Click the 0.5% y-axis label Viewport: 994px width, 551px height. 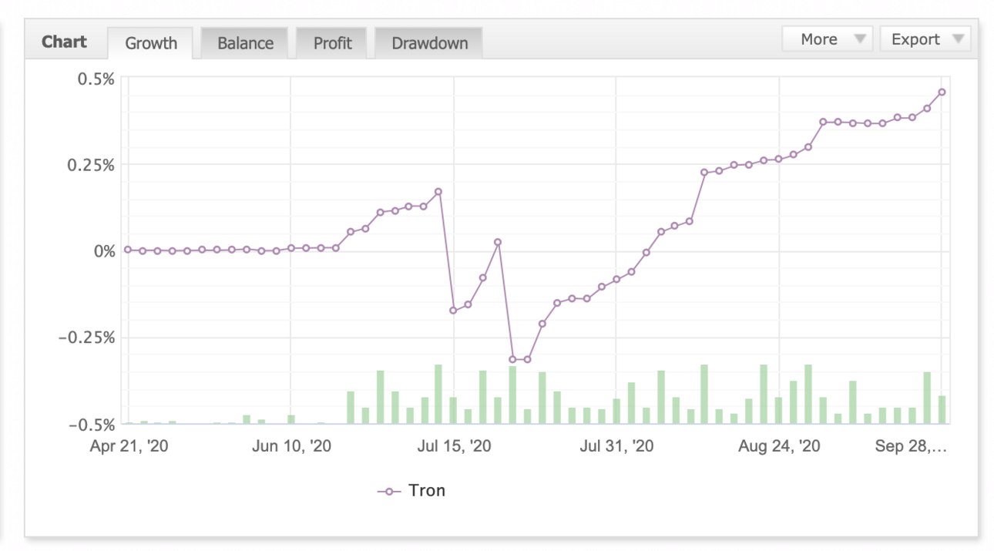(96, 79)
